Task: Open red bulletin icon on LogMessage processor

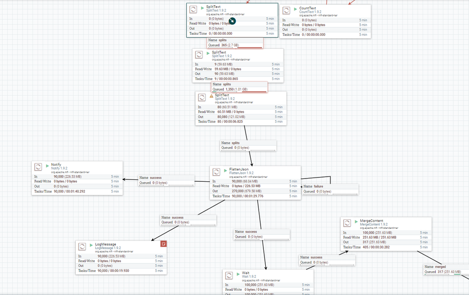Action: [163, 244]
